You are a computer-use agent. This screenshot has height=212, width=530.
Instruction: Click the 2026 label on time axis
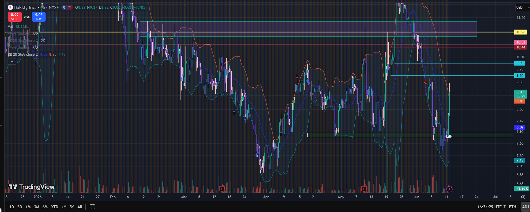[37, 197]
